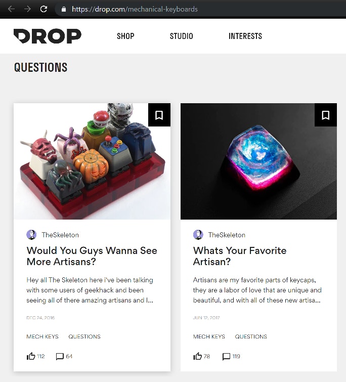The width and height of the screenshot is (346, 382).
Task: Click the DROP logo
Action: coord(48,36)
